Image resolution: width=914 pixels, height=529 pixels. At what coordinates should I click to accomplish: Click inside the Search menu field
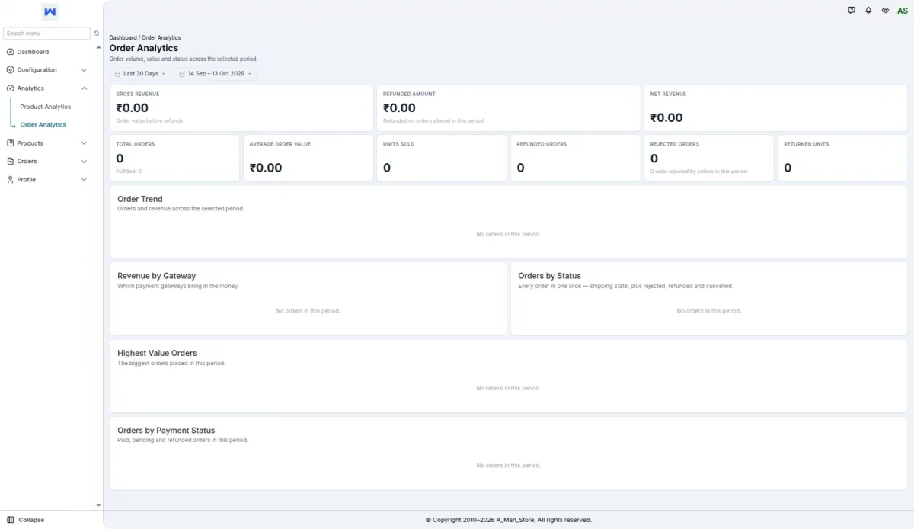(46, 34)
